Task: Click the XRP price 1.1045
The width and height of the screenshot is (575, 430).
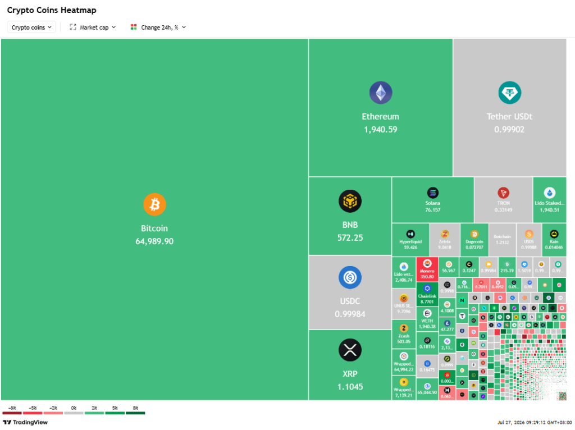Action: [x=350, y=387]
